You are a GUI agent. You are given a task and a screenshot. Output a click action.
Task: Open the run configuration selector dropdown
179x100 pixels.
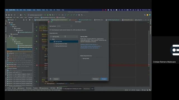36,15
